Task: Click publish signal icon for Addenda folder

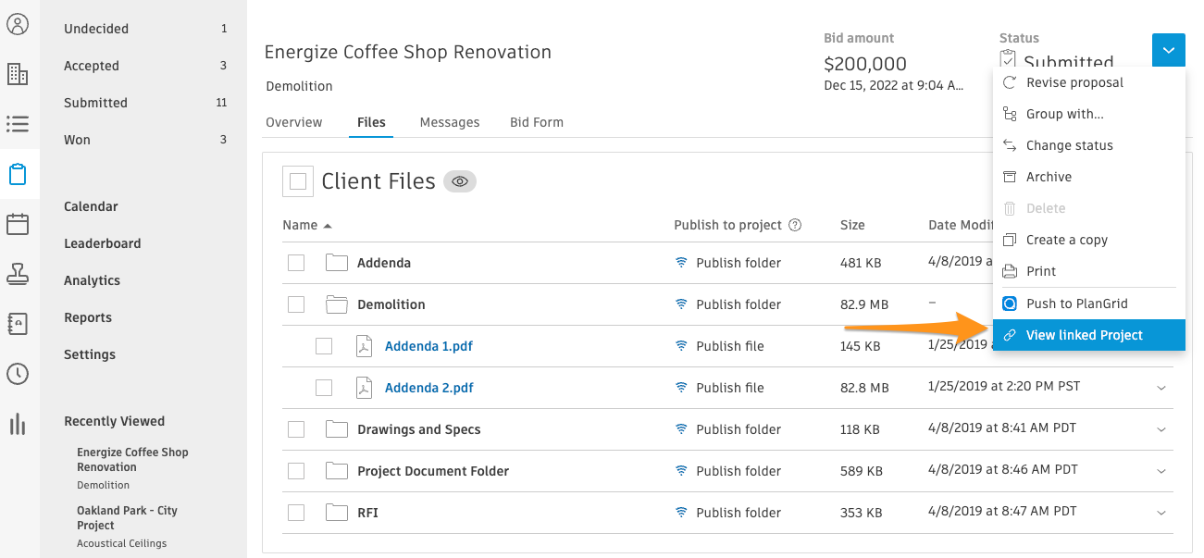Action: 682,263
